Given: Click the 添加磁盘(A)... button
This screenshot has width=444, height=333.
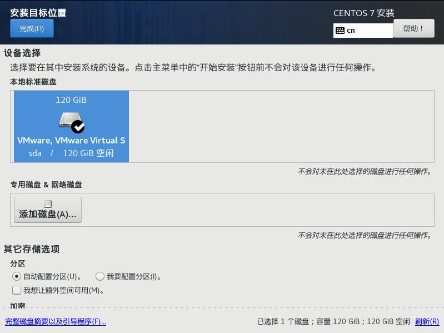Looking at the screenshot, I should [48, 210].
